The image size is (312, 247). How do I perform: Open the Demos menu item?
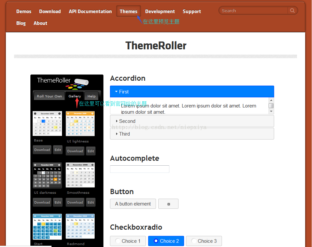24,11
